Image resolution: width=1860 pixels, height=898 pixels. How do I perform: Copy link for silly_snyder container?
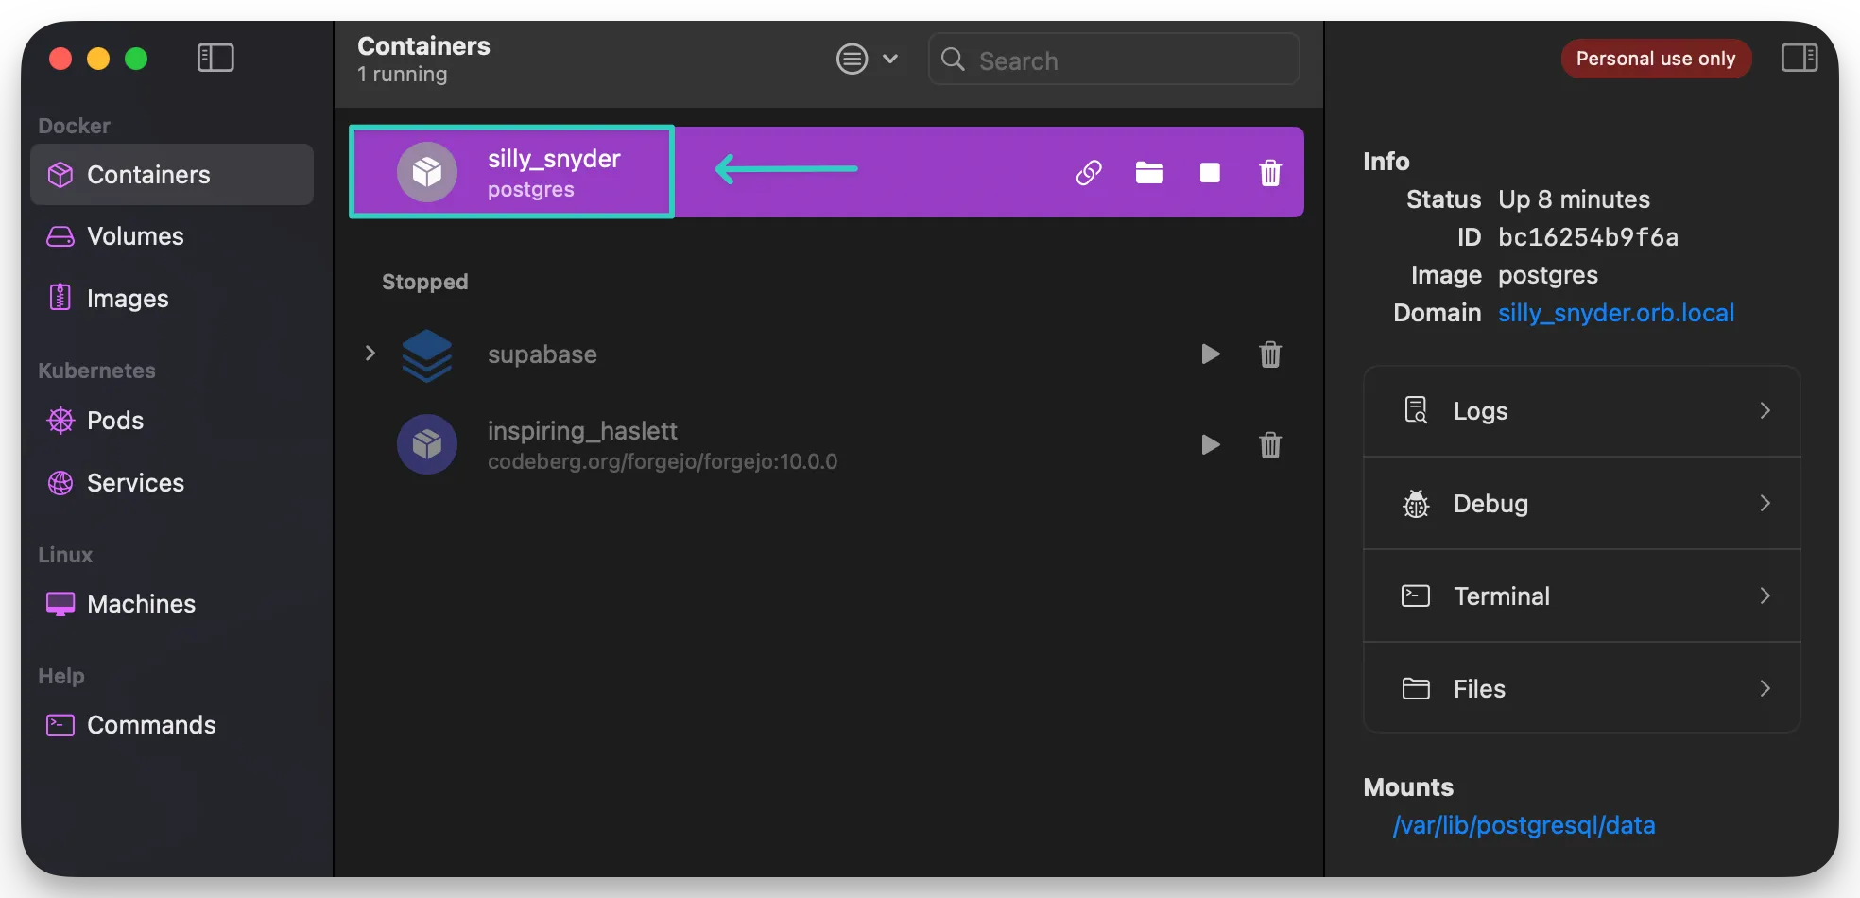1089,173
